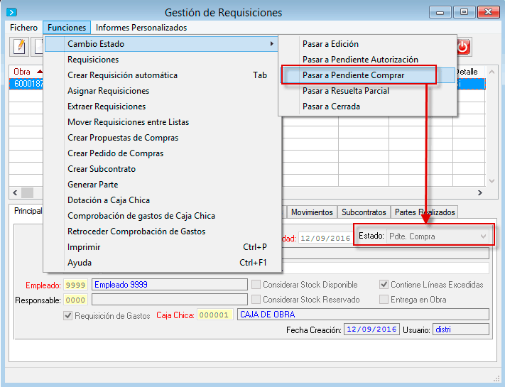Open the Informes Personalizados menu
This screenshot has width=505, height=387.
[141, 28]
